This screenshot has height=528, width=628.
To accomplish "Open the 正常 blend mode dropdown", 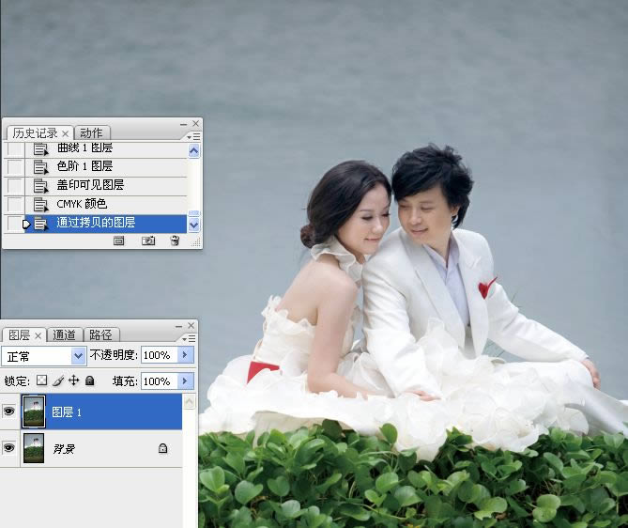I will point(44,356).
